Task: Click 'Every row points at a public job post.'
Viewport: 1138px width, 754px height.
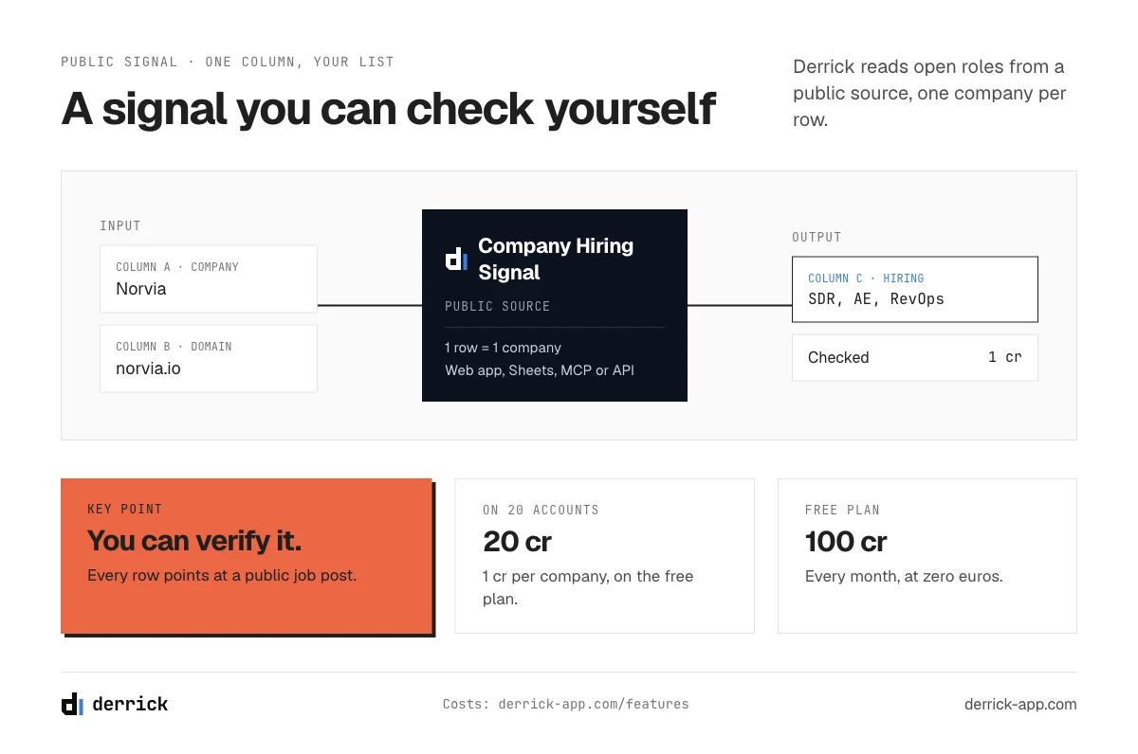Action: tap(222, 575)
